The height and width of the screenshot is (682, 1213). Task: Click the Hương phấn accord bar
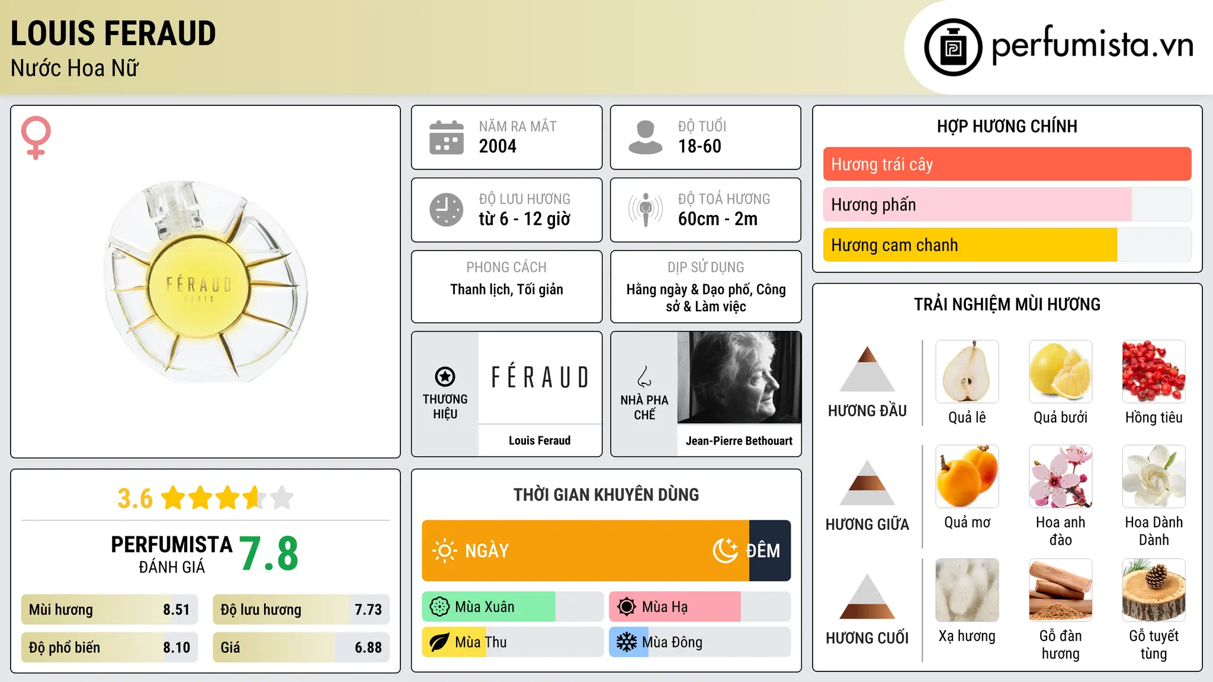1007,204
